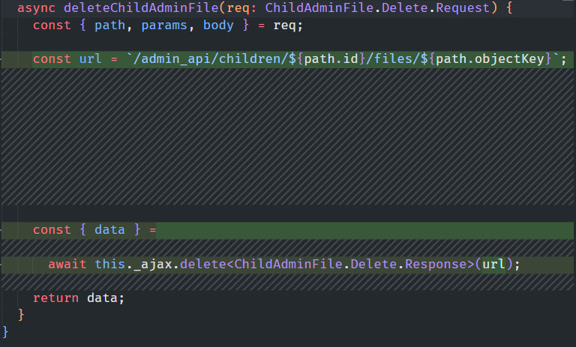Click 'req;' at end of destructuring line
576x347 pixels.
point(288,25)
